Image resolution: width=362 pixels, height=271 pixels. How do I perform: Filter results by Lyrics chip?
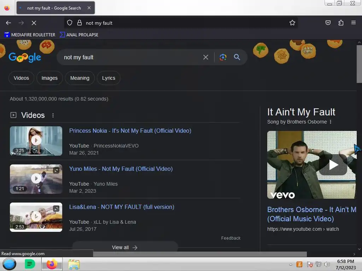click(x=109, y=78)
